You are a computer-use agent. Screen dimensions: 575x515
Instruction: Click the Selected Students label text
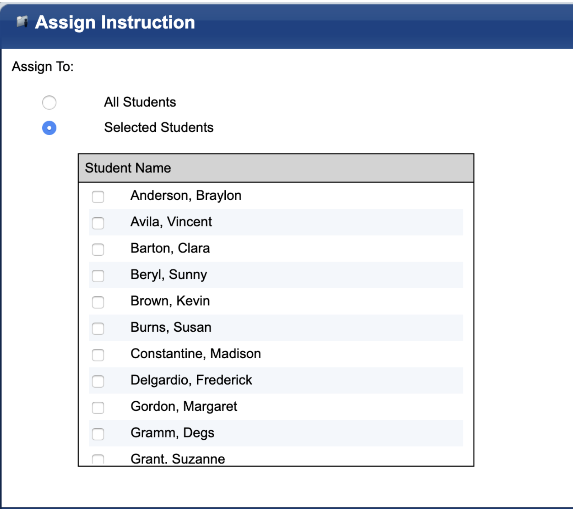[159, 128]
